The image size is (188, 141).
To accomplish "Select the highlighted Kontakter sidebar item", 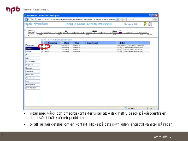I will tap(32, 48).
